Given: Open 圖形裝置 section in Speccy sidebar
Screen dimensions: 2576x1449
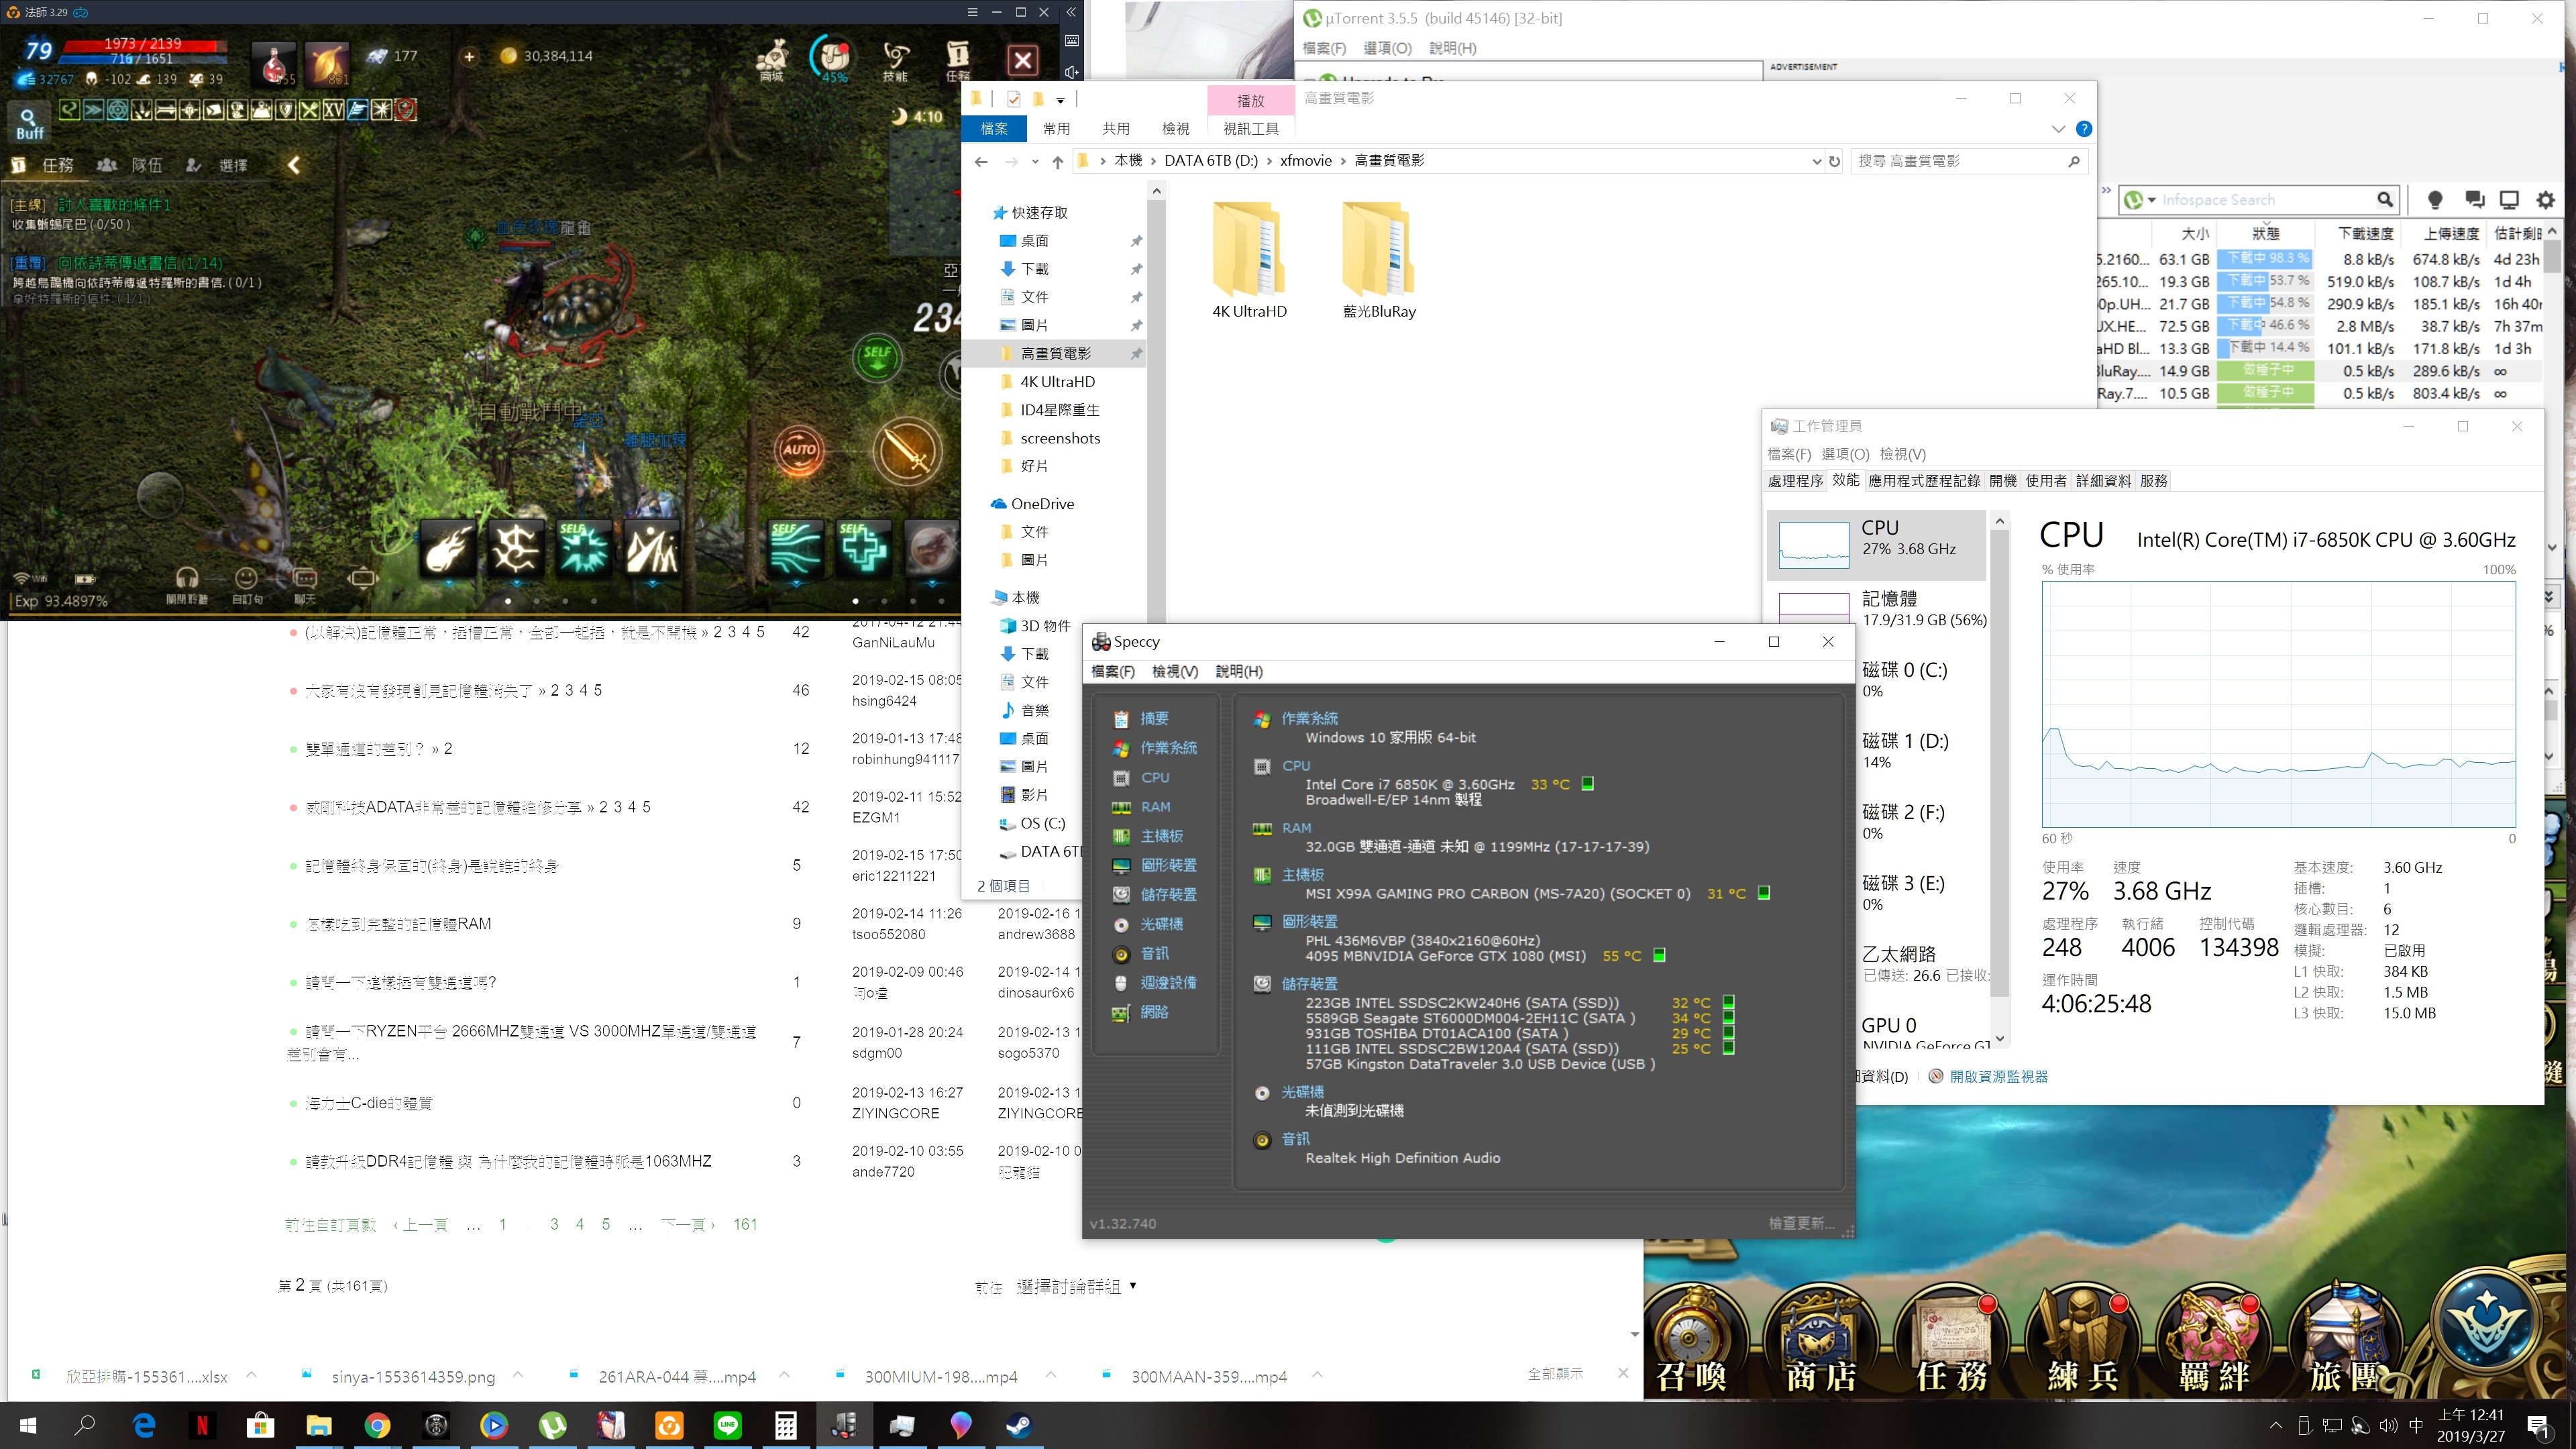Looking at the screenshot, I should (x=1168, y=865).
